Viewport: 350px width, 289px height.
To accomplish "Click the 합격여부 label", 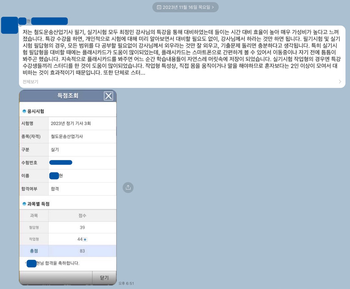I will pos(29,189).
